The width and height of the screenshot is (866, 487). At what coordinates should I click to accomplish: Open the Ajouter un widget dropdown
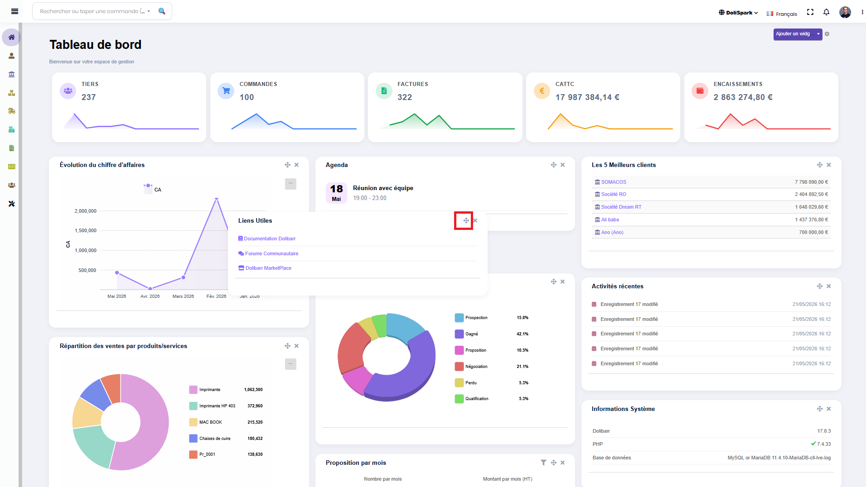[x=798, y=34]
